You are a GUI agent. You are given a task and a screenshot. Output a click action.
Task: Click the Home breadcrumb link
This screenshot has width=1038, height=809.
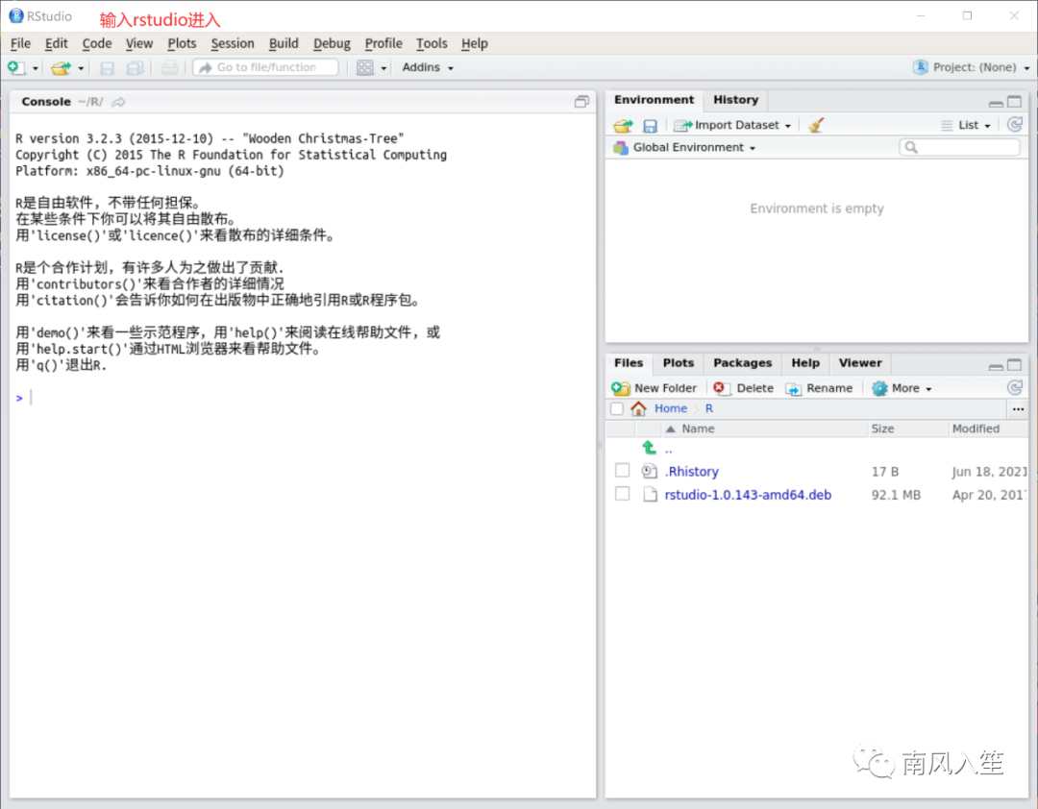[x=670, y=409]
